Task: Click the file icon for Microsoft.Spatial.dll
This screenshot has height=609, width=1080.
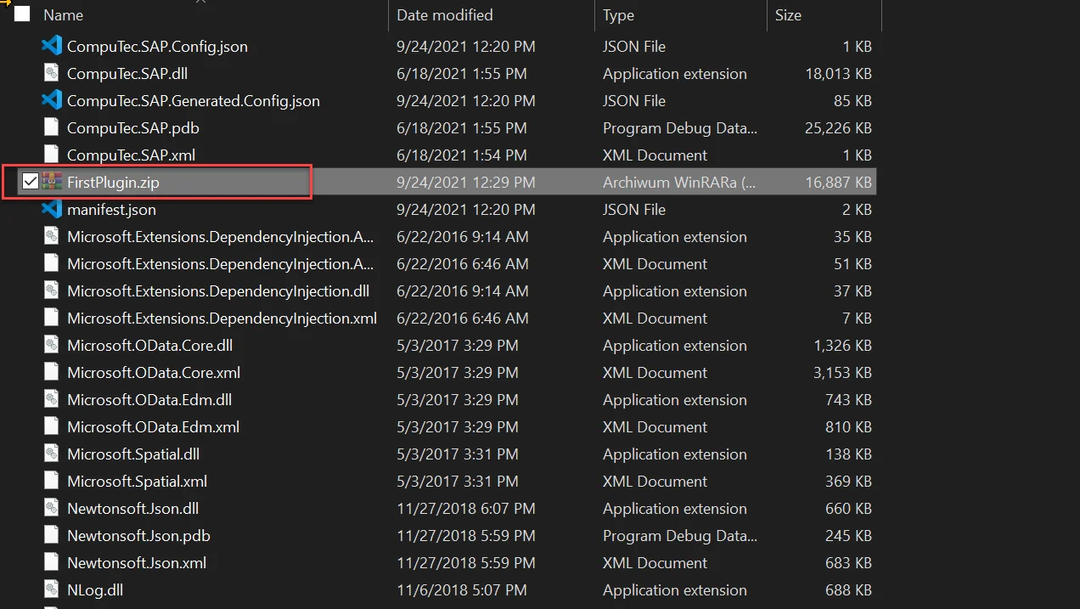Action: tap(51, 454)
